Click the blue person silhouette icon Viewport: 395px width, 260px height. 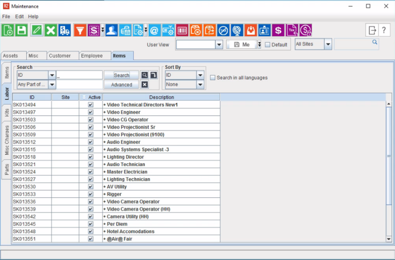point(111,31)
